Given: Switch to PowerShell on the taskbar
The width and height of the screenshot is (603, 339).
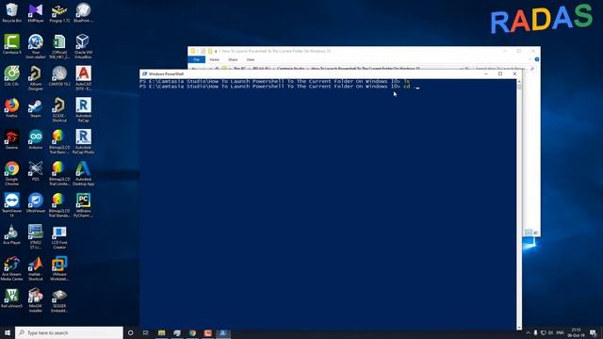Looking at the screenshot, I should click(222, 332).
